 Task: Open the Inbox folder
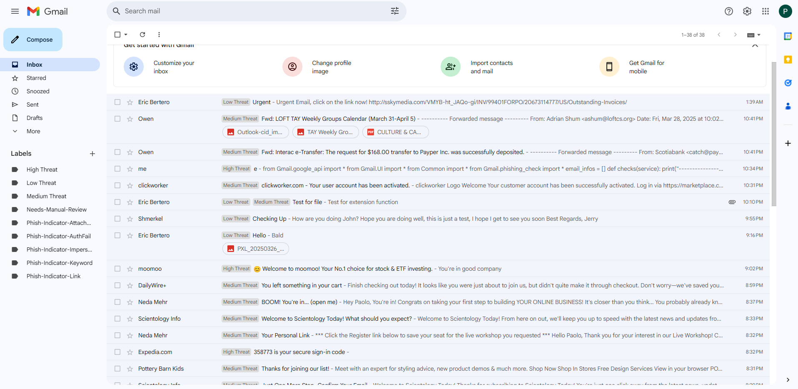(x=50, y=65)
